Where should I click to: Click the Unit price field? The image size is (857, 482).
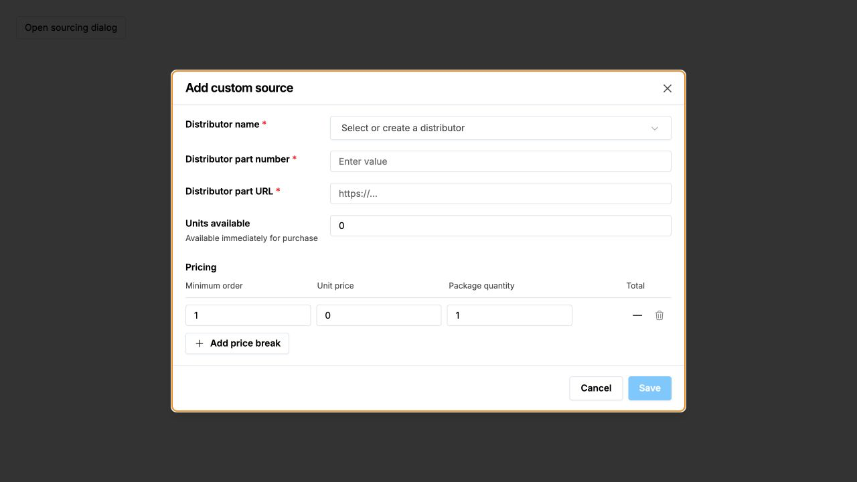[x=379, y=315]
